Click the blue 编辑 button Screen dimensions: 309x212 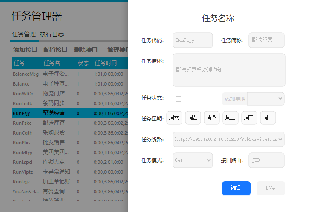pos(236,188)
